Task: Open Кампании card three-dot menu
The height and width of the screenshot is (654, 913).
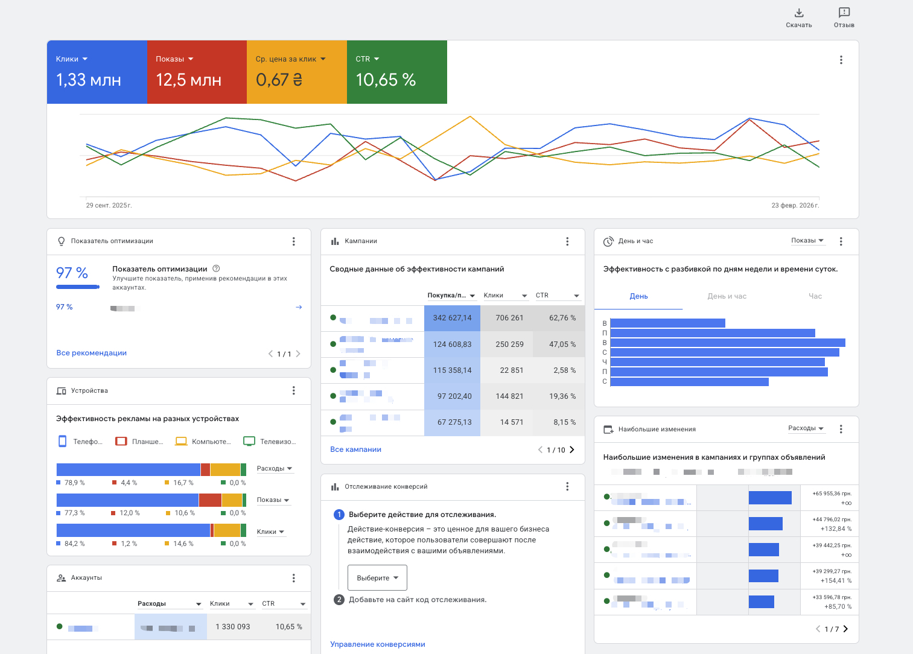Action: 567,241
